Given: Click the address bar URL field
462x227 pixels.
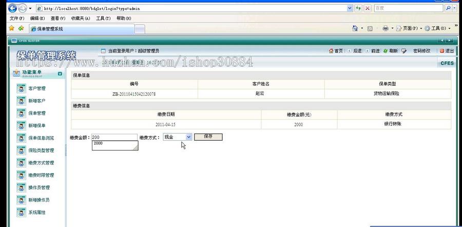Looking at the screenshot, I should pos(191,8).
